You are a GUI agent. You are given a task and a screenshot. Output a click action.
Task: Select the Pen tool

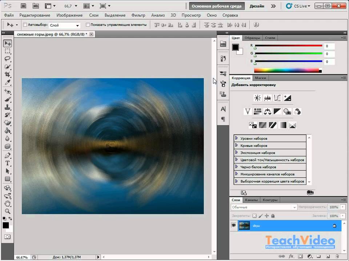(x=8, y=156)
